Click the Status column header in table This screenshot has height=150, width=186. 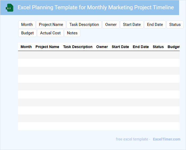[x=158, y=47]
